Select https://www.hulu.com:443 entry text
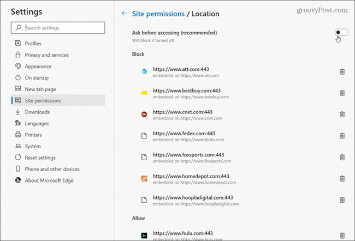The image size is (355, 241). pos(183,233)
